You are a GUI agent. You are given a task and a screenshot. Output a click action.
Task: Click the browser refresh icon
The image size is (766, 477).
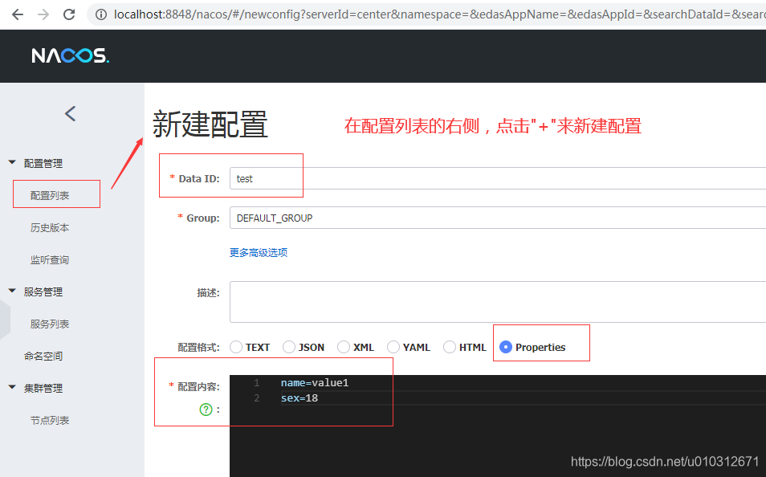click(68, 13)
